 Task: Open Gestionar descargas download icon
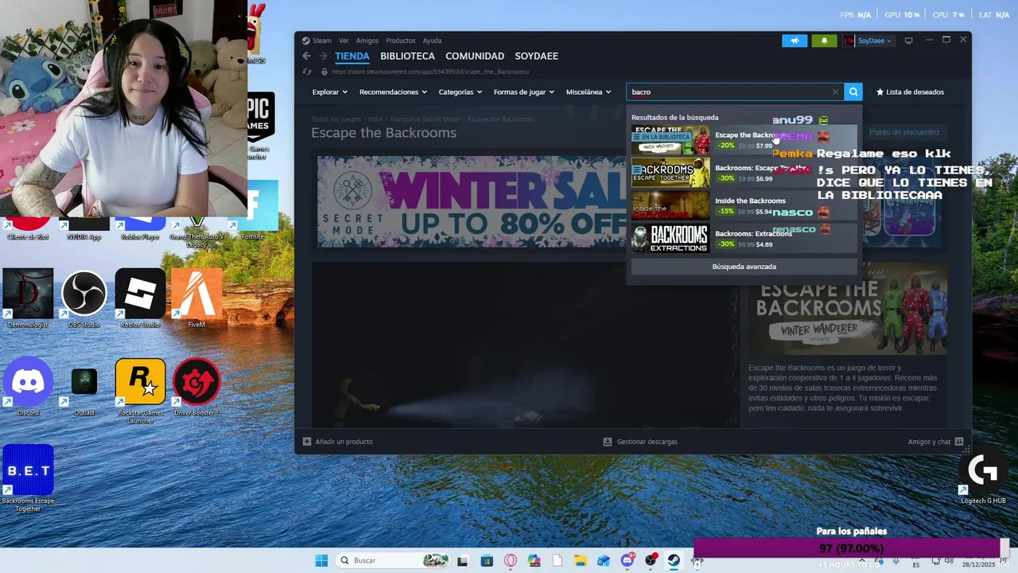608,442
